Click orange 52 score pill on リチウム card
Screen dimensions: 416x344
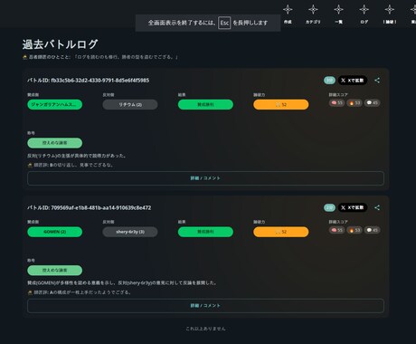tap(281, 104)
